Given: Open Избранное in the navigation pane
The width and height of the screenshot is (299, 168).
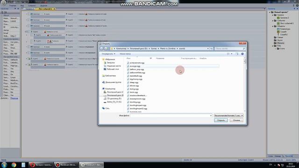Looking at the screenshot, I should 110,59.
